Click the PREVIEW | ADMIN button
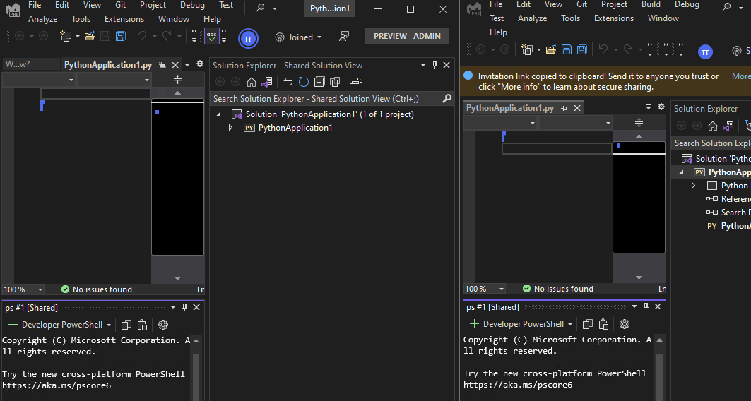This screenshot has height=401, width=751. coord(407,36)
